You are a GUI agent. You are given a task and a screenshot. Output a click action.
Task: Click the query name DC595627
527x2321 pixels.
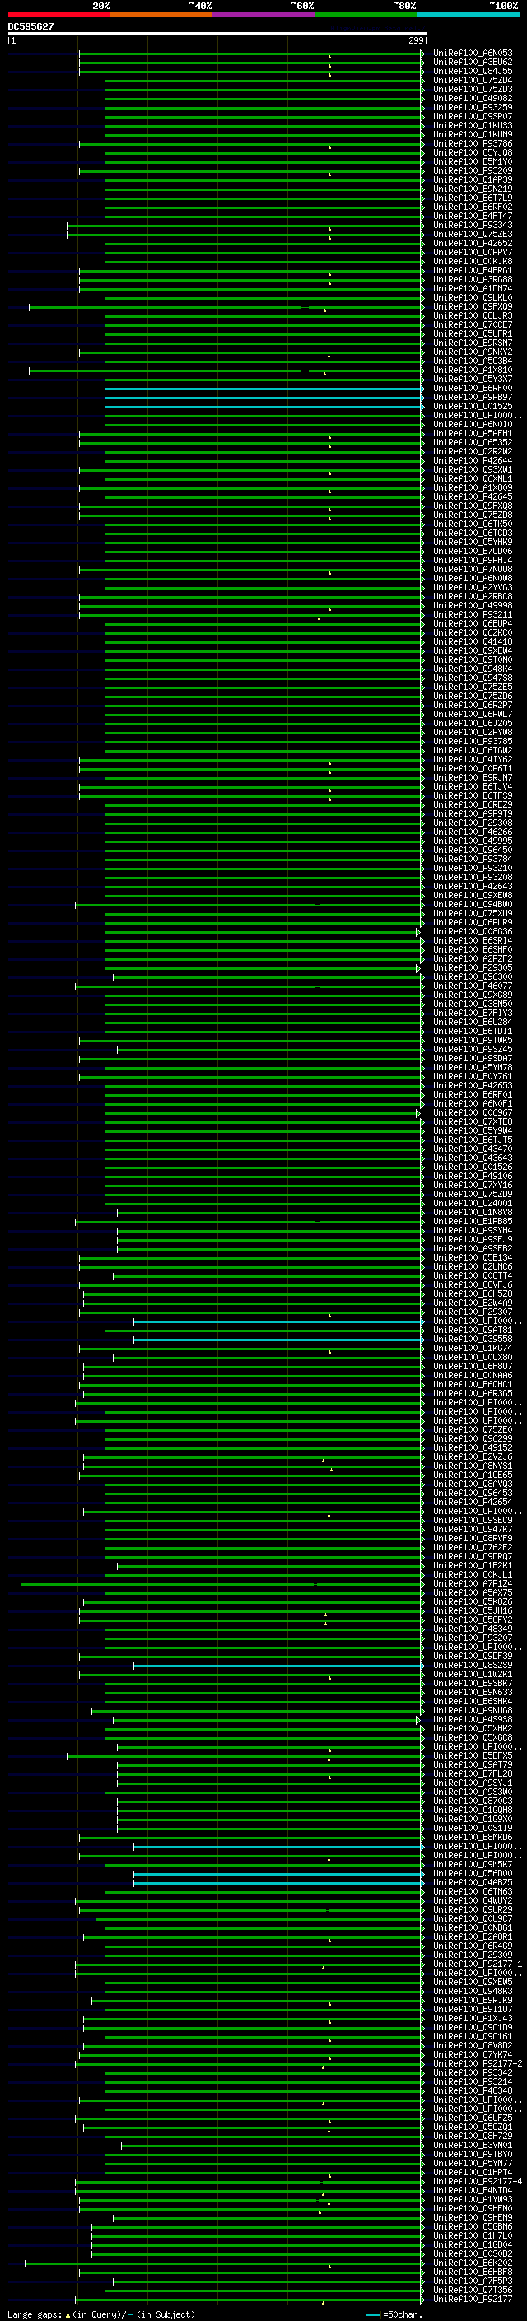(30, 26)
